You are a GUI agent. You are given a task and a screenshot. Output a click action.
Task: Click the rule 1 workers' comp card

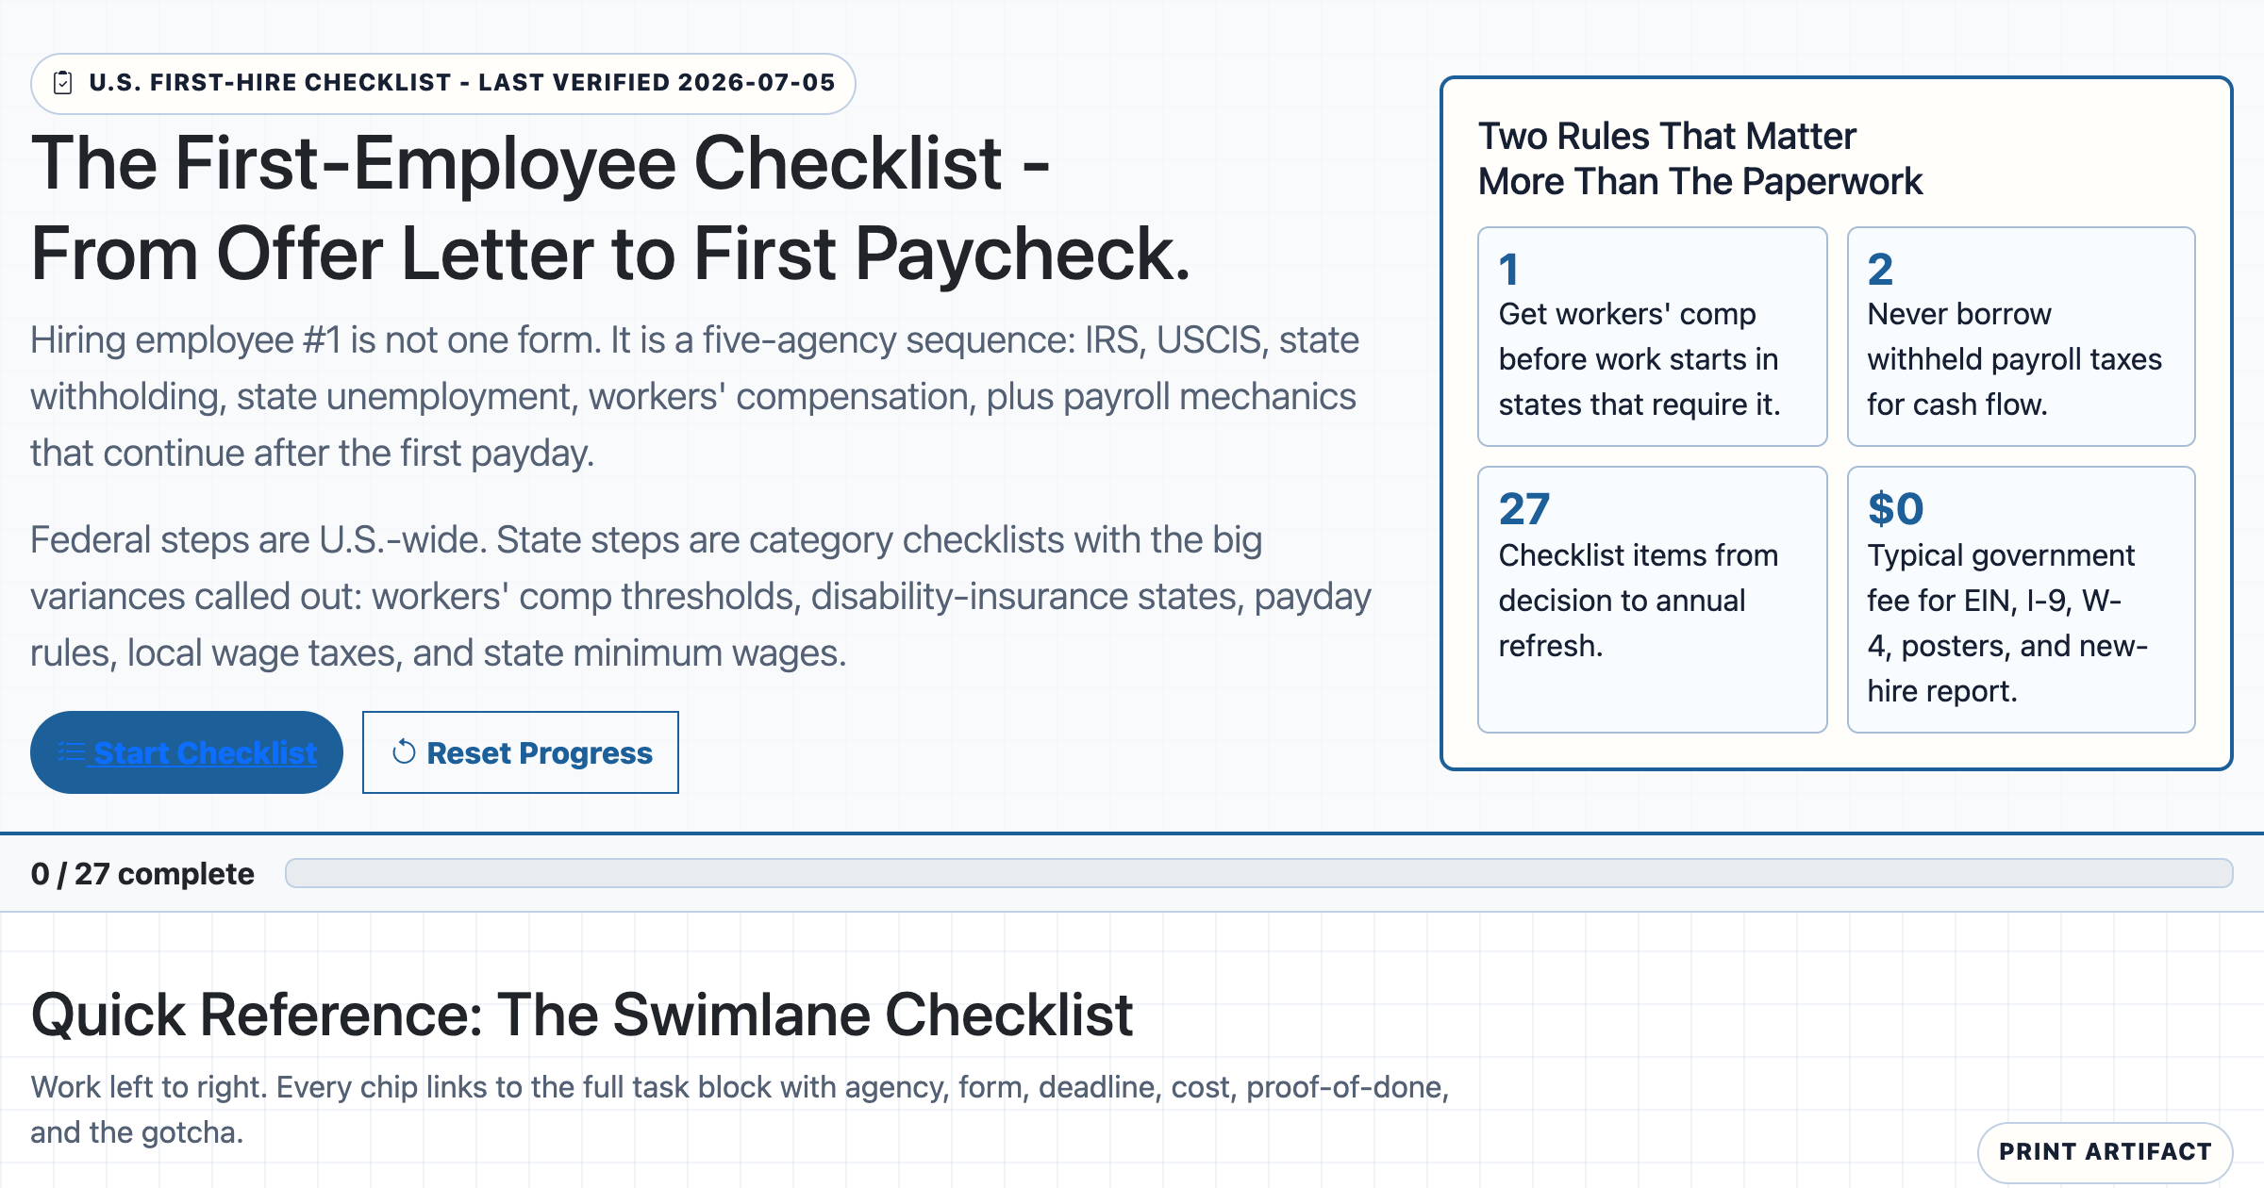(1652, 337)
